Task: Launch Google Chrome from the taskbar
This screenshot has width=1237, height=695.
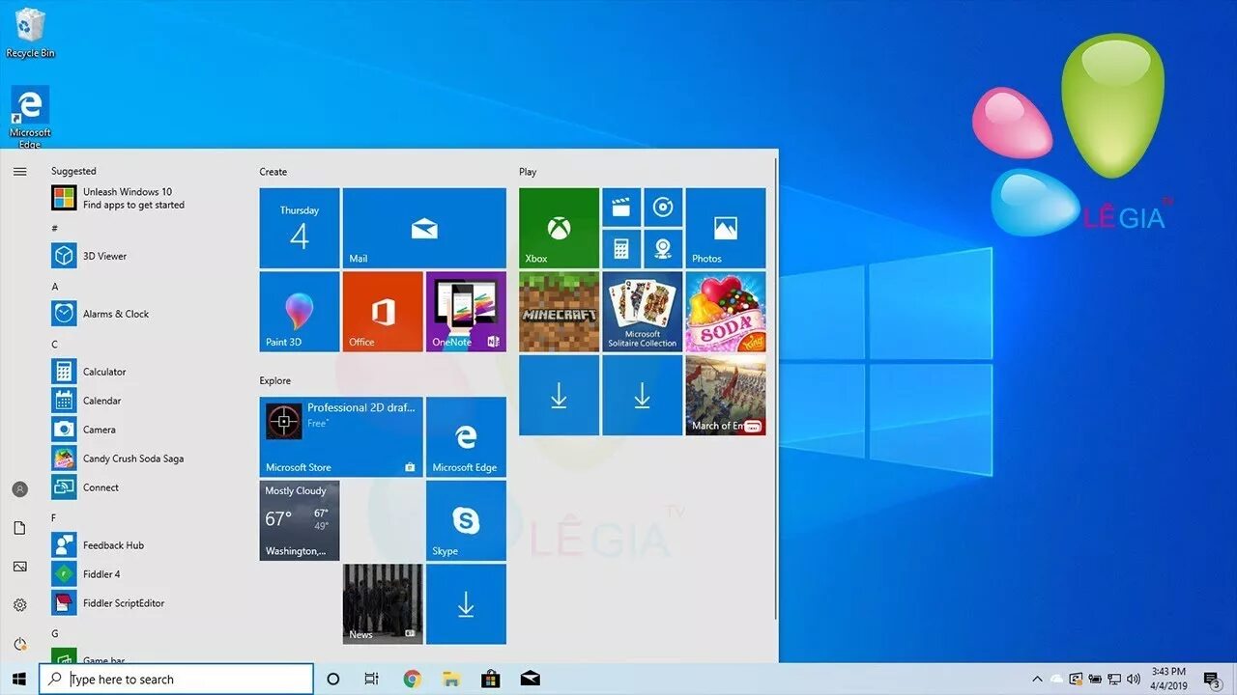Action: pyautogui.click(x=412, y=679)
